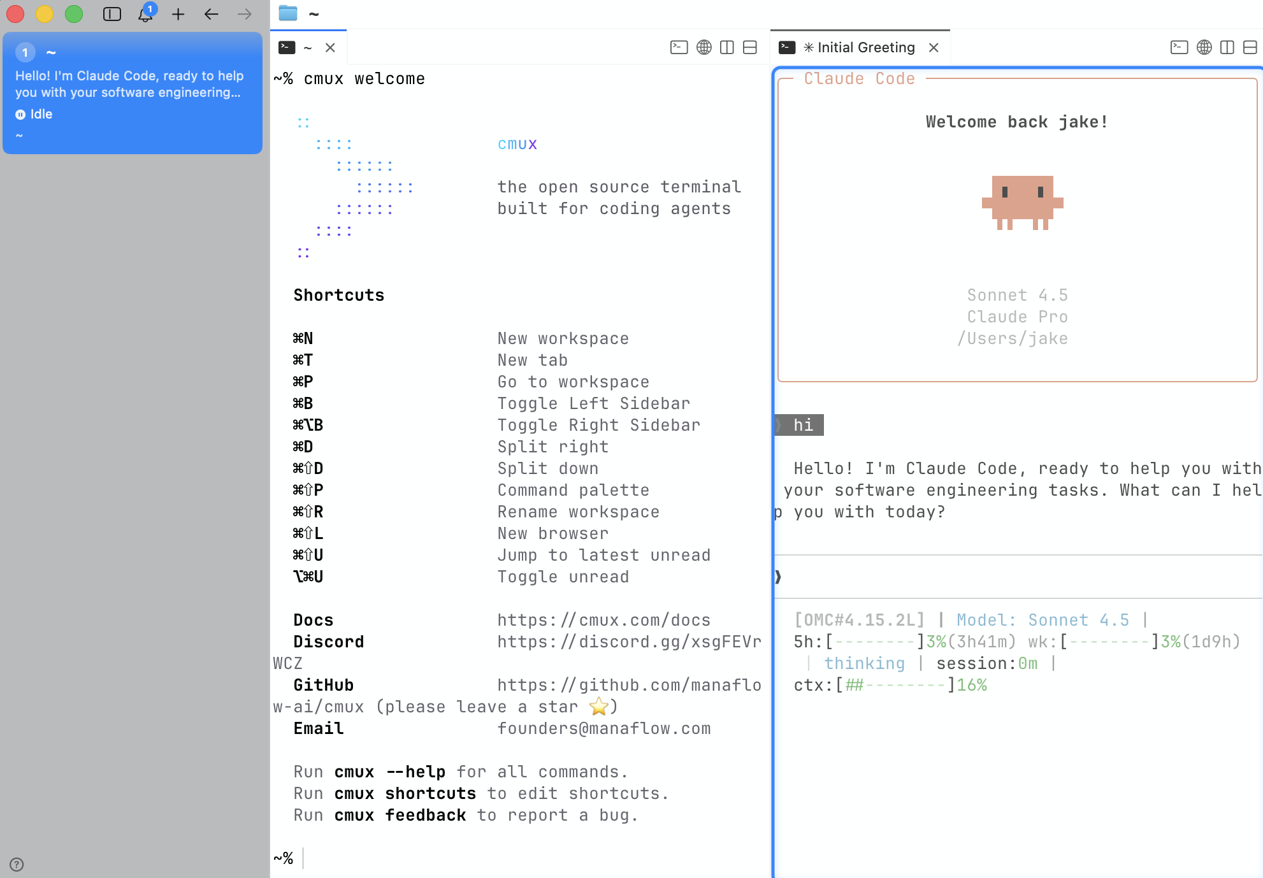
Task: Click the "Welcome back jake!" heading
Action: tap(1017, 122)
